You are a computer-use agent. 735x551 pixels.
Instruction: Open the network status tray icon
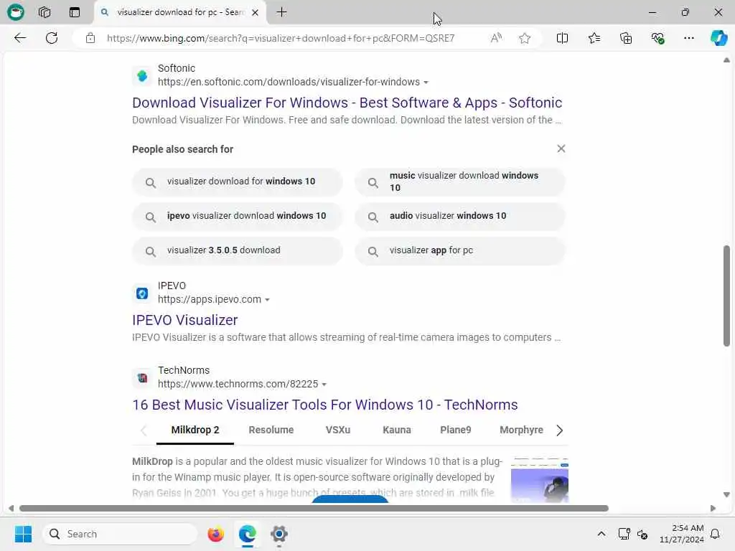624,534
